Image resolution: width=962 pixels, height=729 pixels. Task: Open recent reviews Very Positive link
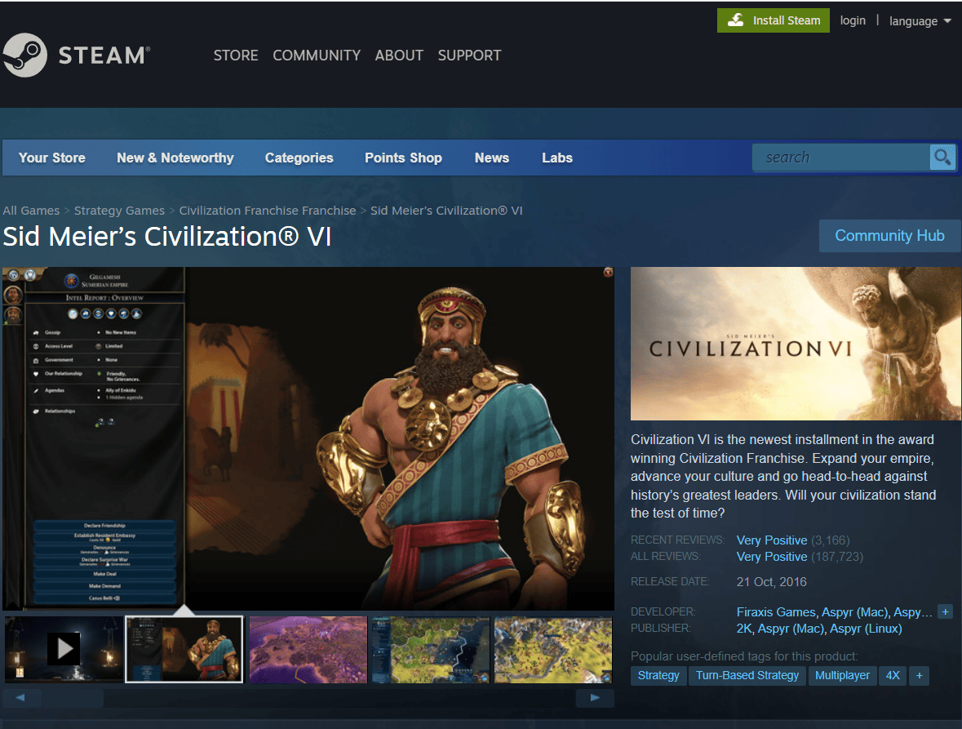[772, 540]
